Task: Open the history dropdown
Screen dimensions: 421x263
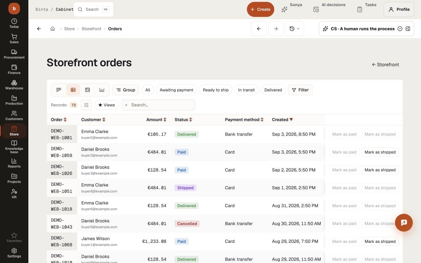Action: point(294,29)
